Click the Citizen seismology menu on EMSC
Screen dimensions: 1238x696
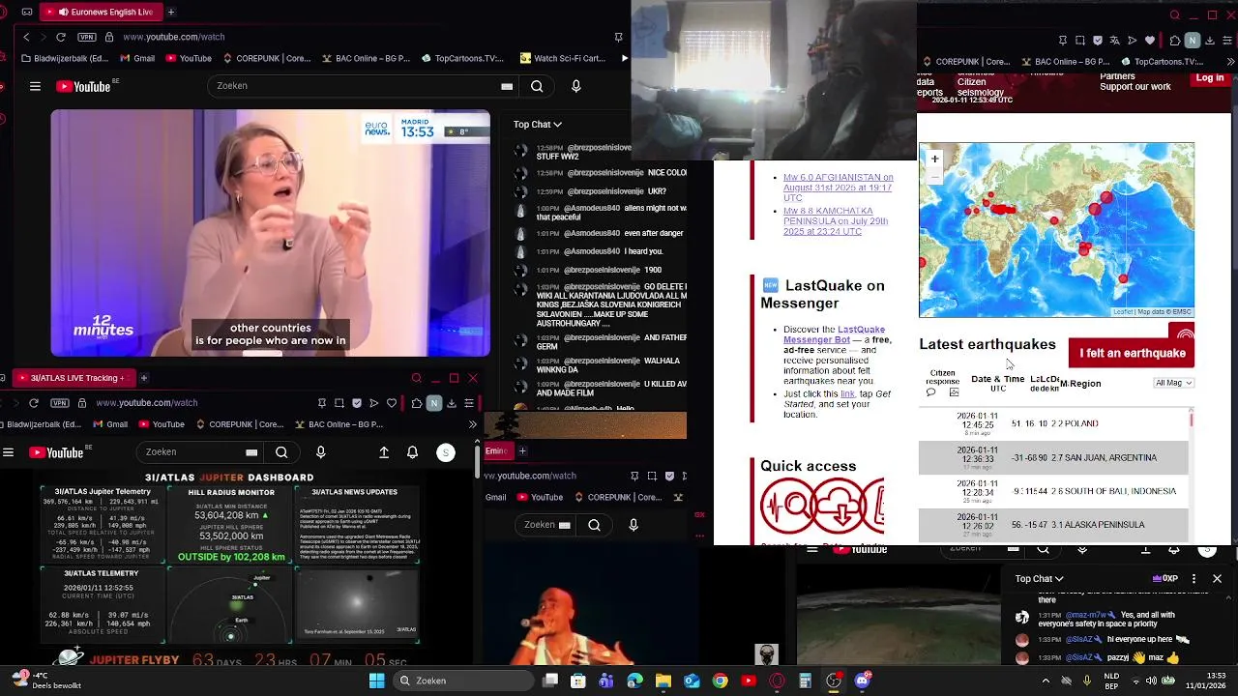(980, 87)
